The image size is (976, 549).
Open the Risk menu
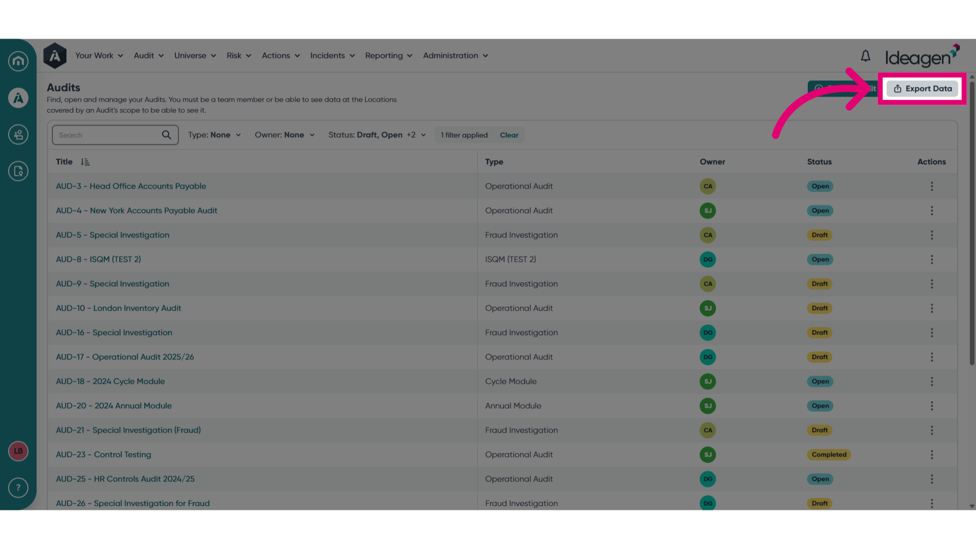pos(239,55)
